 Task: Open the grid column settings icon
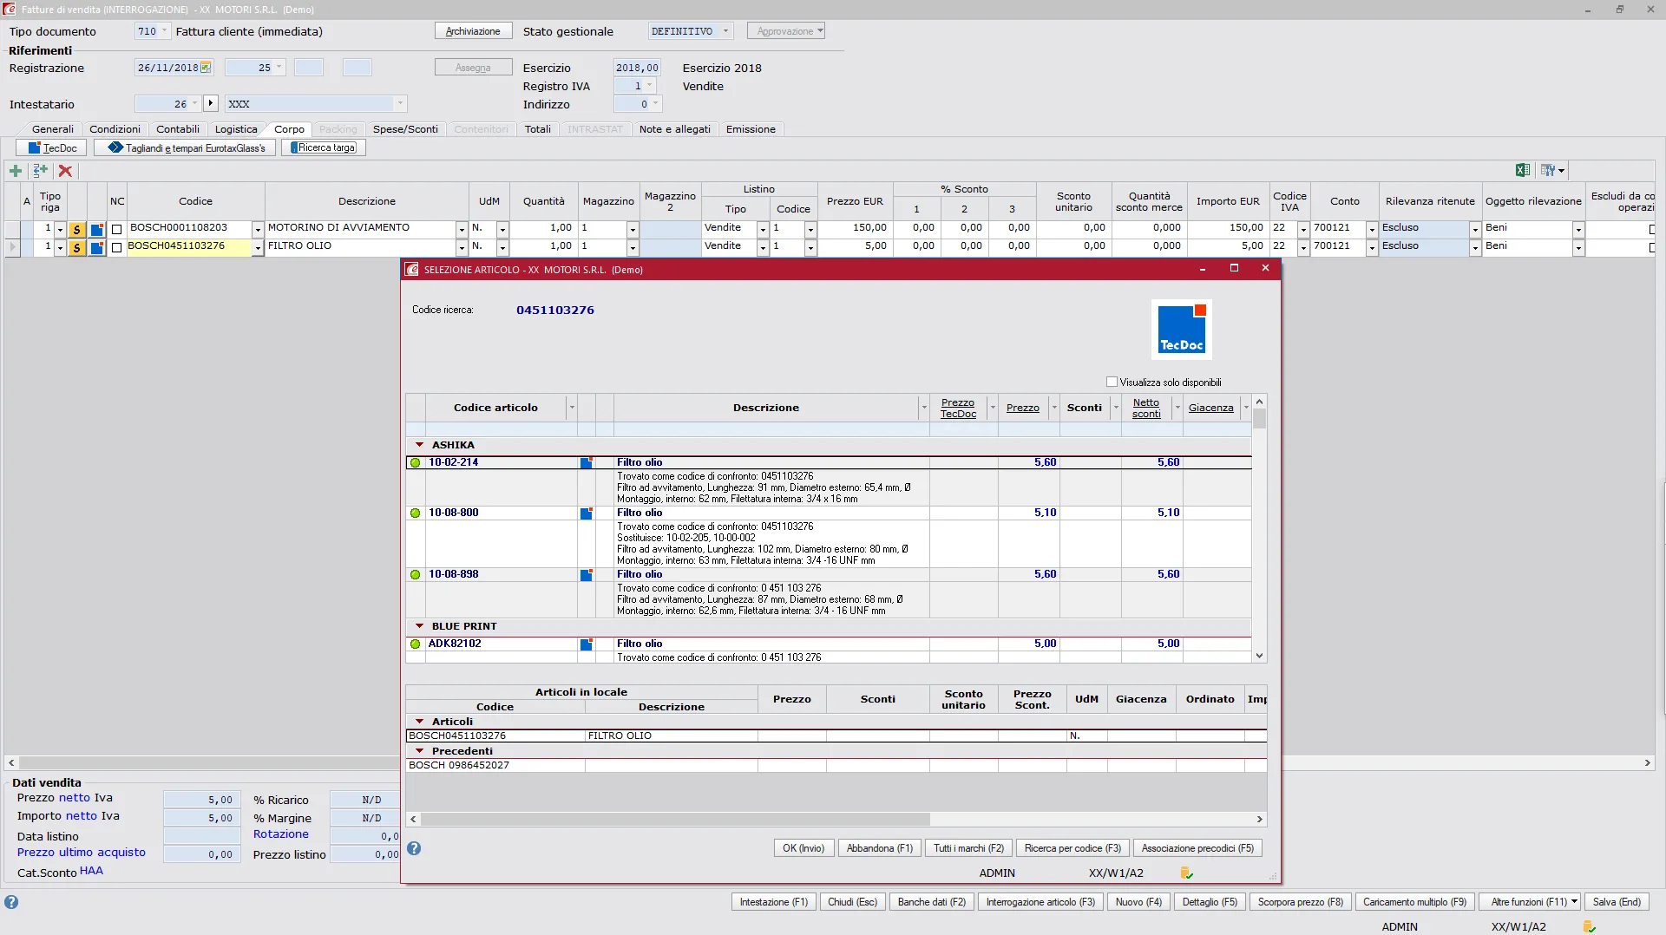point(1552,171)
